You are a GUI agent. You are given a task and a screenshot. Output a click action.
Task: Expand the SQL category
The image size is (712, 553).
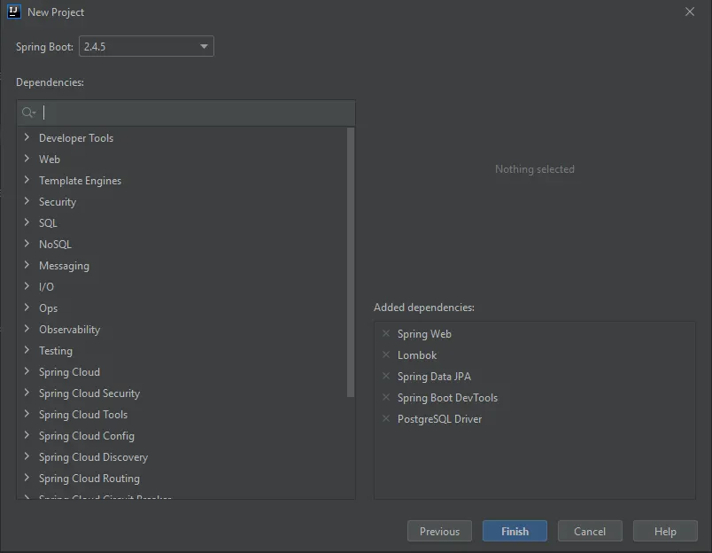pyautogui.click(x=27, y=222)
